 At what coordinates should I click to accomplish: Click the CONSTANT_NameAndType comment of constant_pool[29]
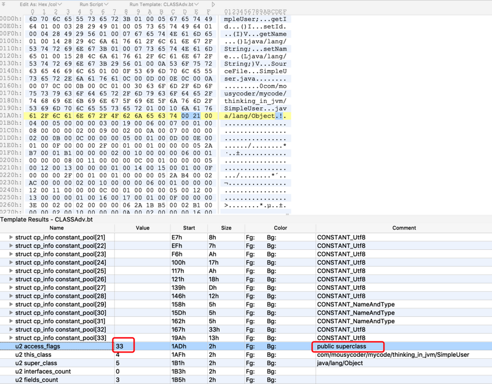pyautogui.click(x=356, y=304)
